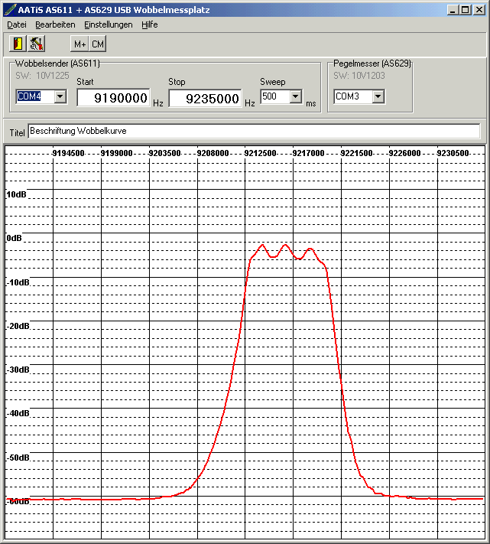Open the COM4 port dropdown for Wobbelsender
Image resolution: width=490 pixels, height=544 pixels.
(60, 97)
